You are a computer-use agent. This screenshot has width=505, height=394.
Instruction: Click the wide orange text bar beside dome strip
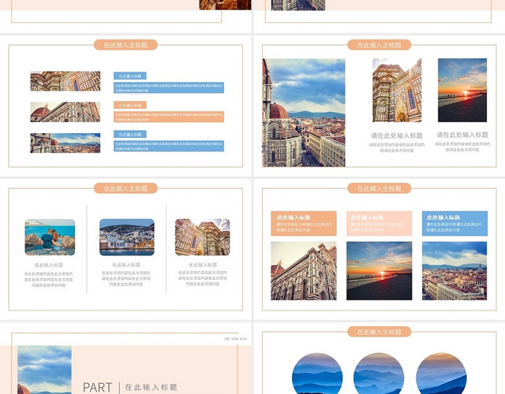tap(169, 117)
